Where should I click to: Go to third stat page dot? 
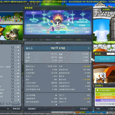(x=60, y=105)
